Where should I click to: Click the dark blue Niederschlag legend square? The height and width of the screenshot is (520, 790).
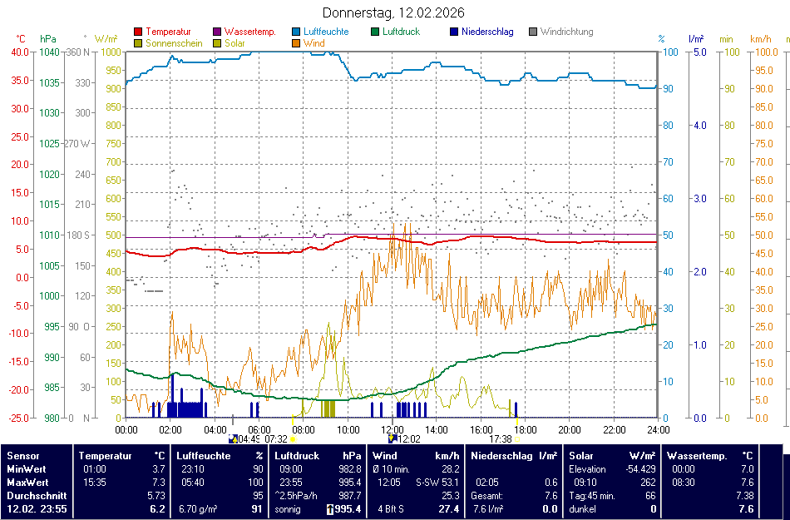point(455,32)
